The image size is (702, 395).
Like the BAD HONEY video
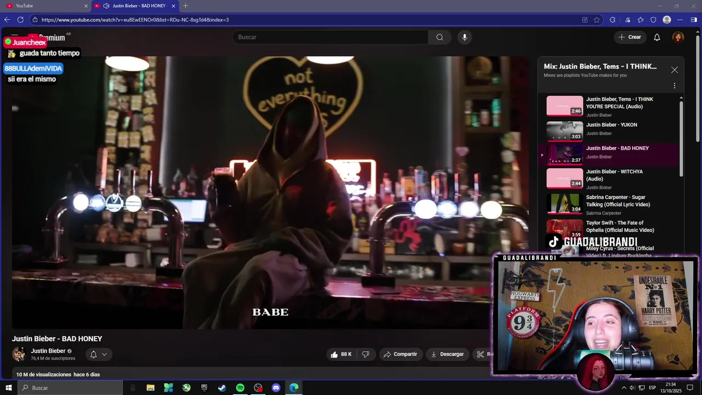click(341, 354)
